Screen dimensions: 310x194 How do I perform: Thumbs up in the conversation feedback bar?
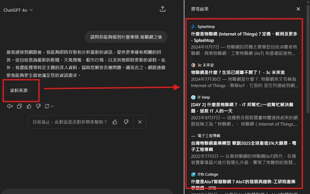coord(115,122)
